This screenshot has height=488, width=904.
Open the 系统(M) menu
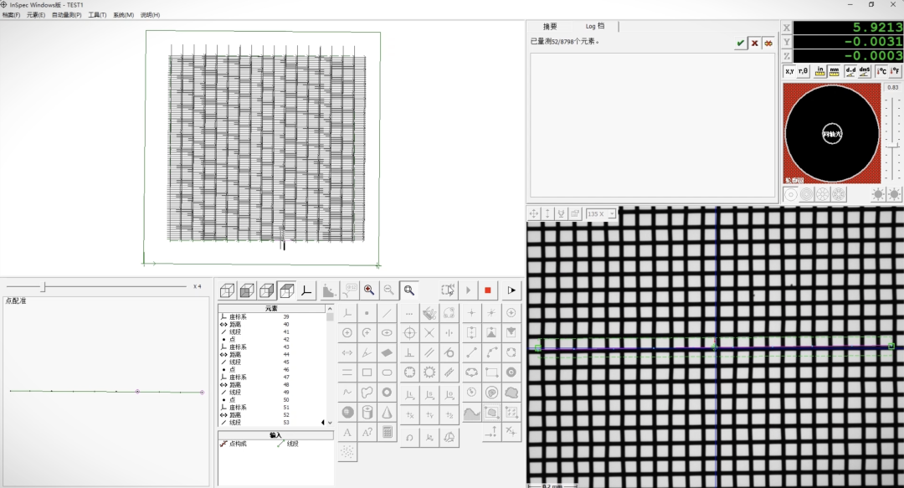point(123,15)
